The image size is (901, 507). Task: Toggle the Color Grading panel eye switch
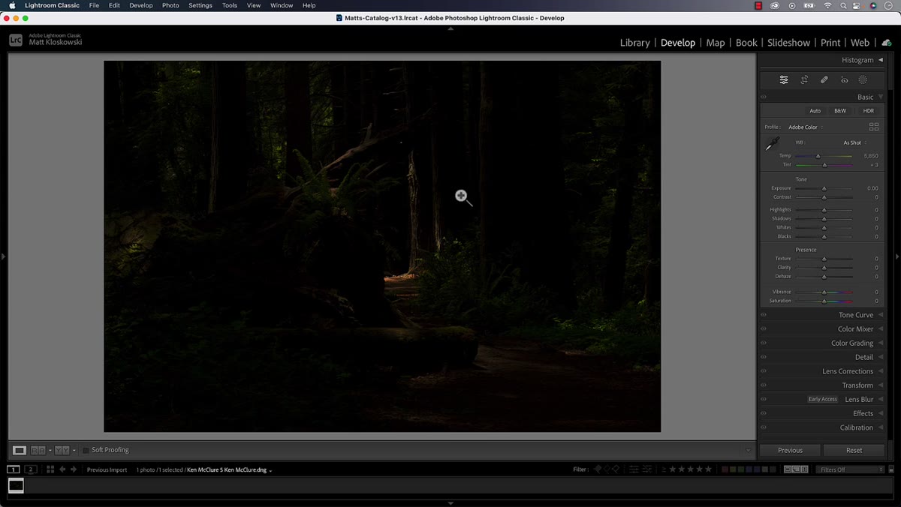tap(764, 343)
